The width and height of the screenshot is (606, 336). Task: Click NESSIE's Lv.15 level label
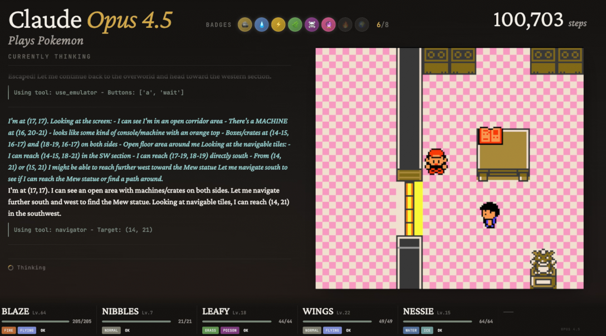point(444,313)
